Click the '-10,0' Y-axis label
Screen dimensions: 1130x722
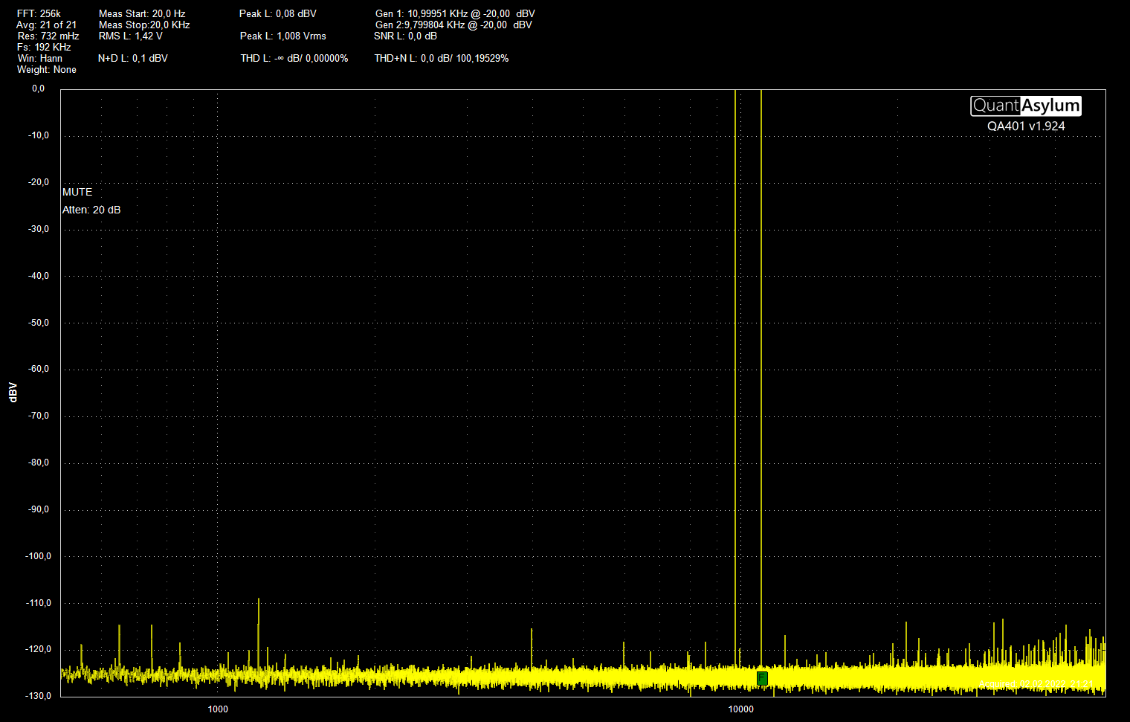39,135
